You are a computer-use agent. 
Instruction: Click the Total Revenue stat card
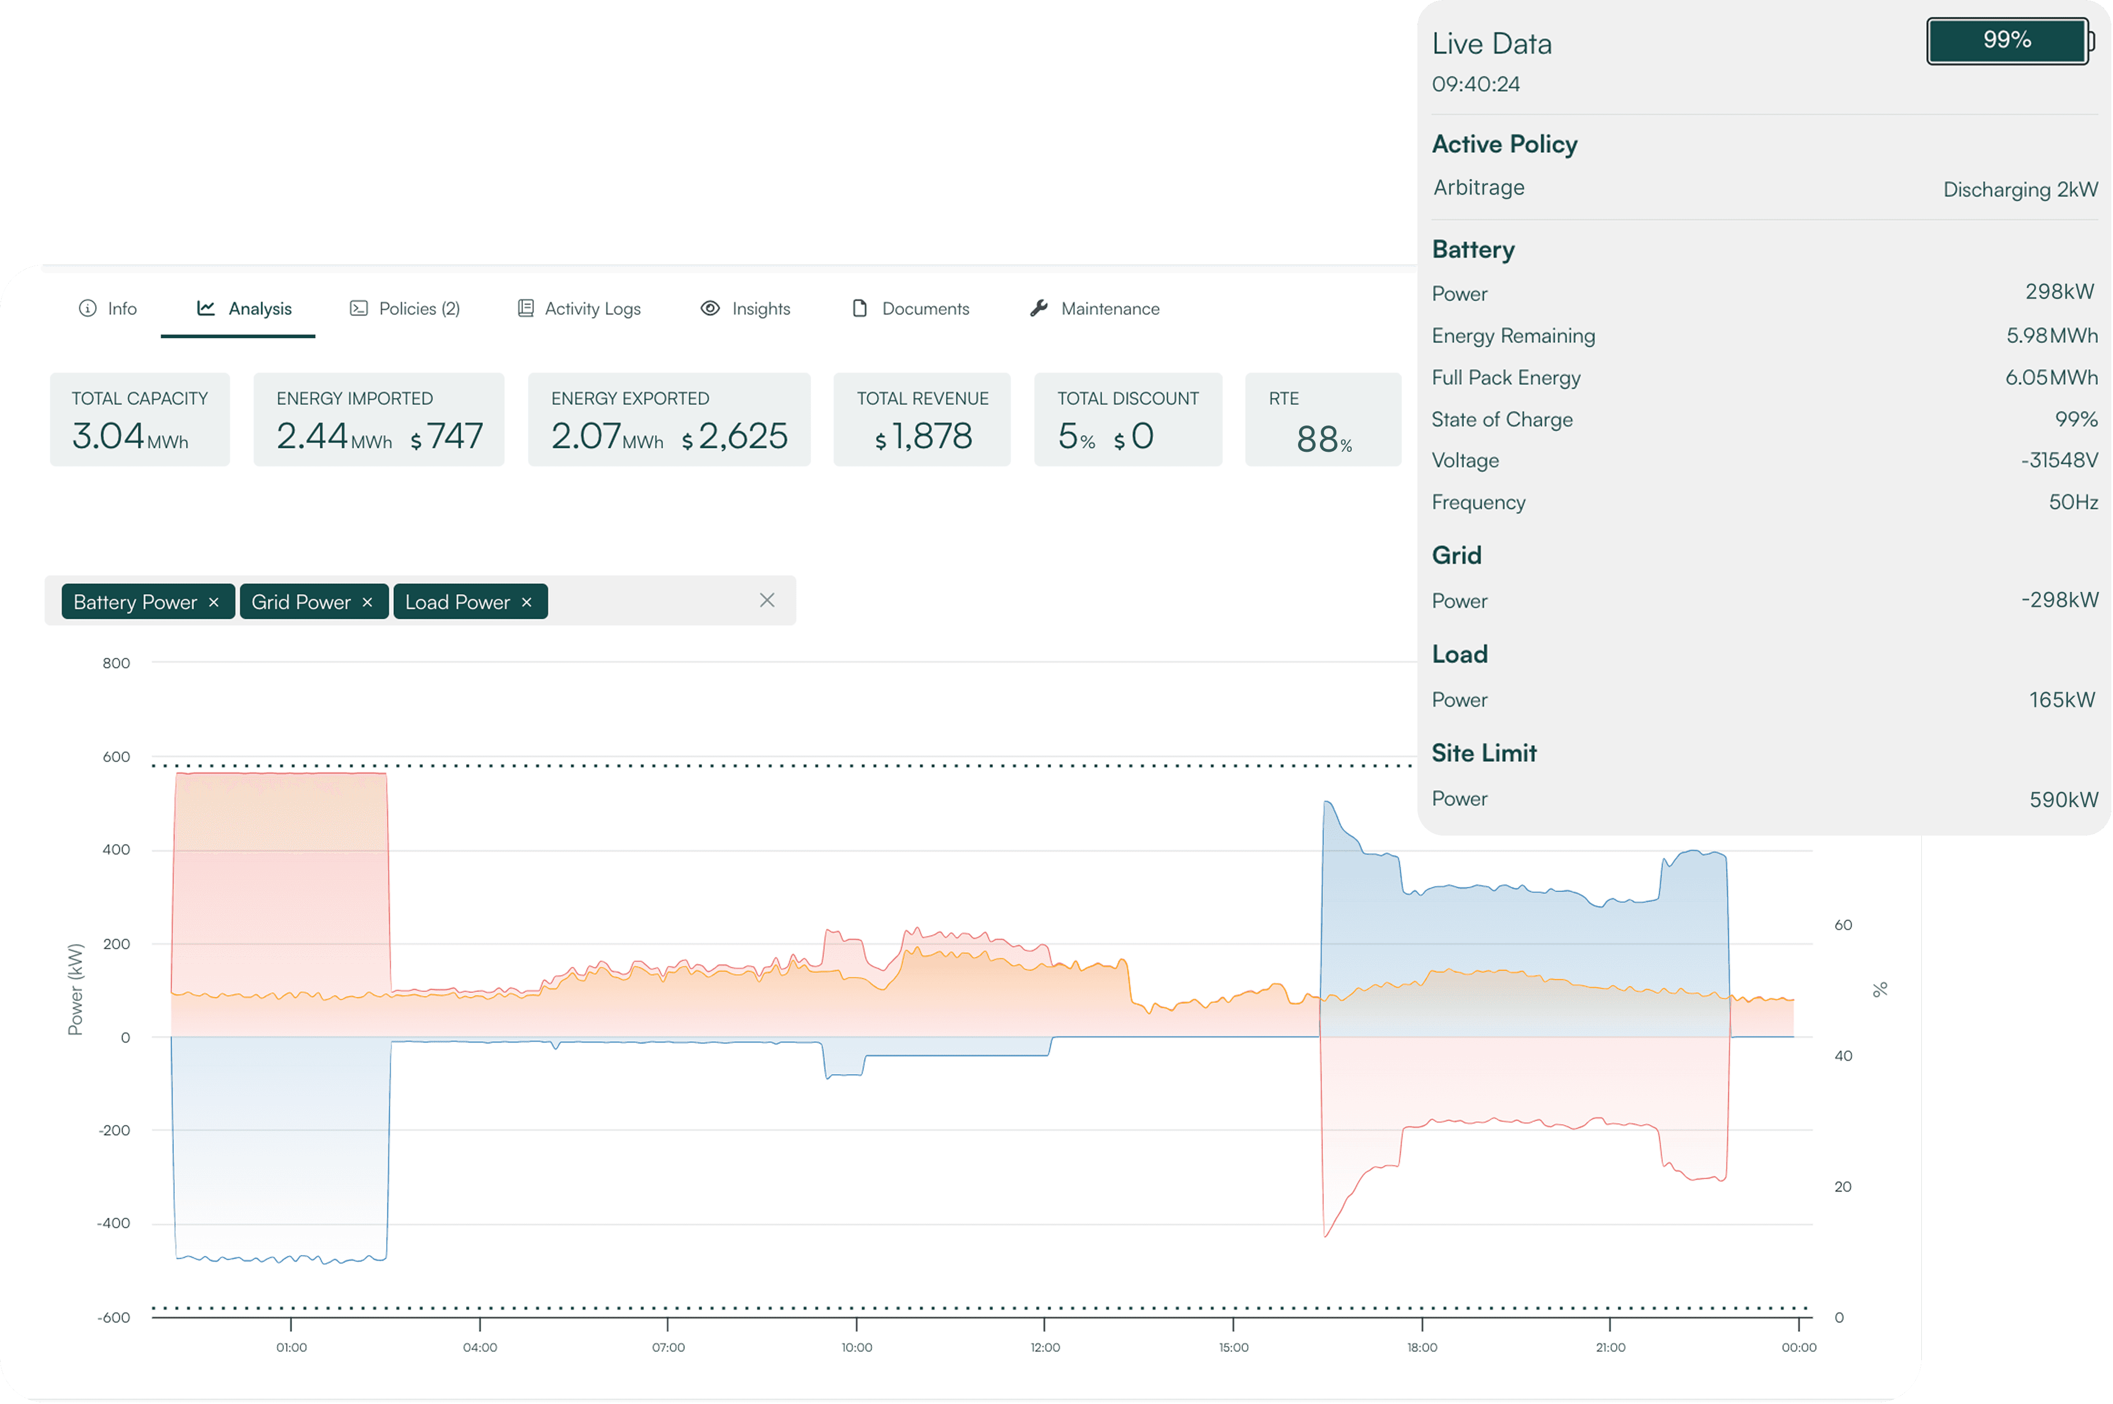click(x=922, y=420)
